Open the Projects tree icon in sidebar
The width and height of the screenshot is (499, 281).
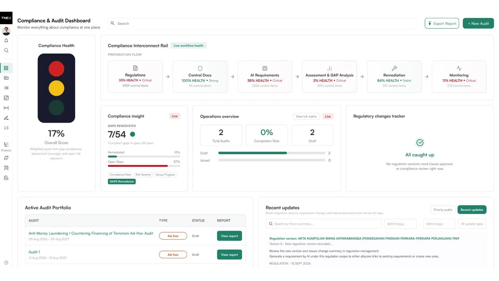pyautogui.click(x=6, y=145)
